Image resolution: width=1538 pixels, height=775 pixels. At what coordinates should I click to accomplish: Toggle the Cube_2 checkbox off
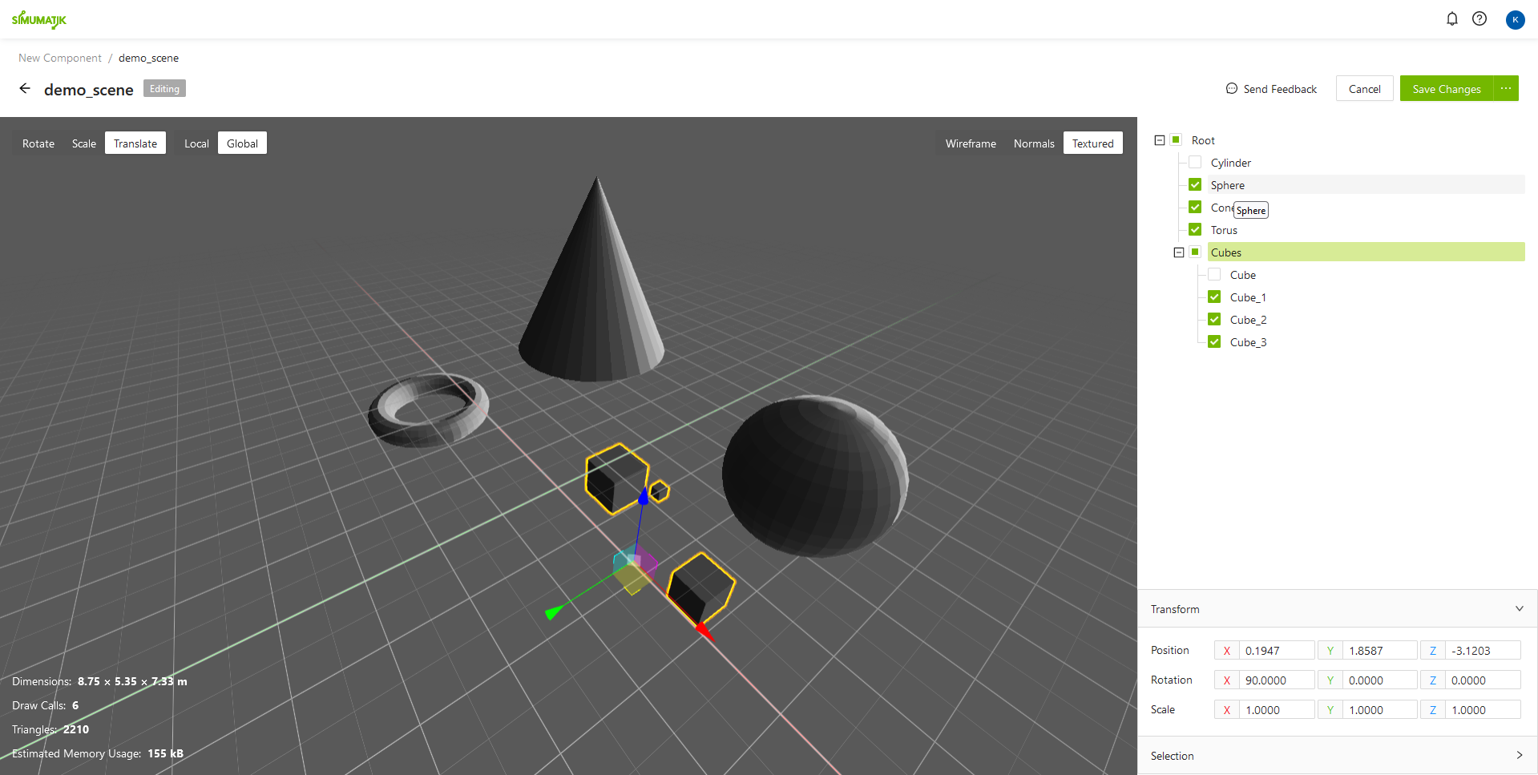(x=1214, y=320)
